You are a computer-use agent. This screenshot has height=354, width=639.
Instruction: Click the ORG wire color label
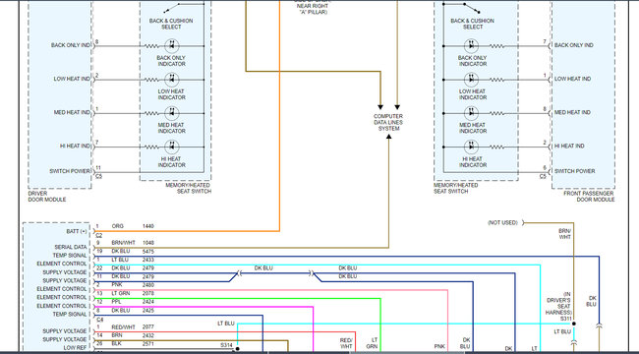click(117, 226)
